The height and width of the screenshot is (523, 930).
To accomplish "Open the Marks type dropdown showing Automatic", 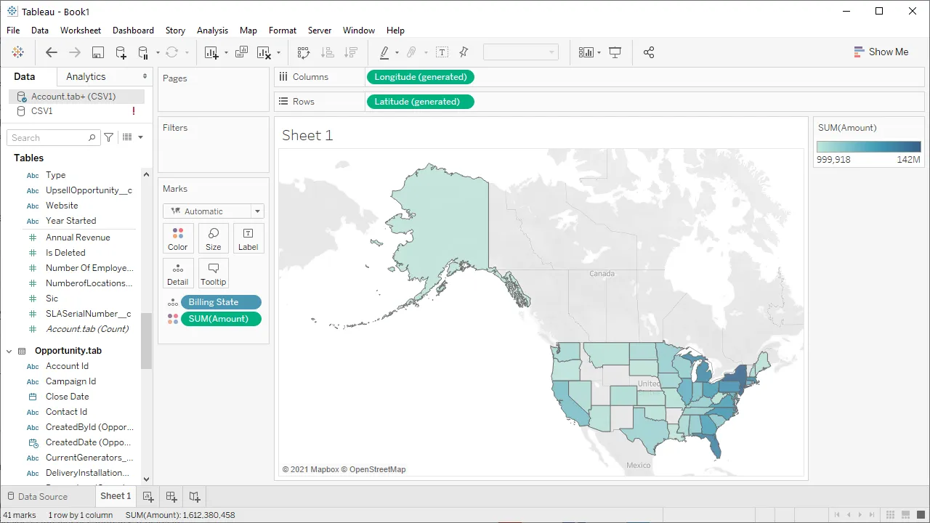I will pos(256,211).
